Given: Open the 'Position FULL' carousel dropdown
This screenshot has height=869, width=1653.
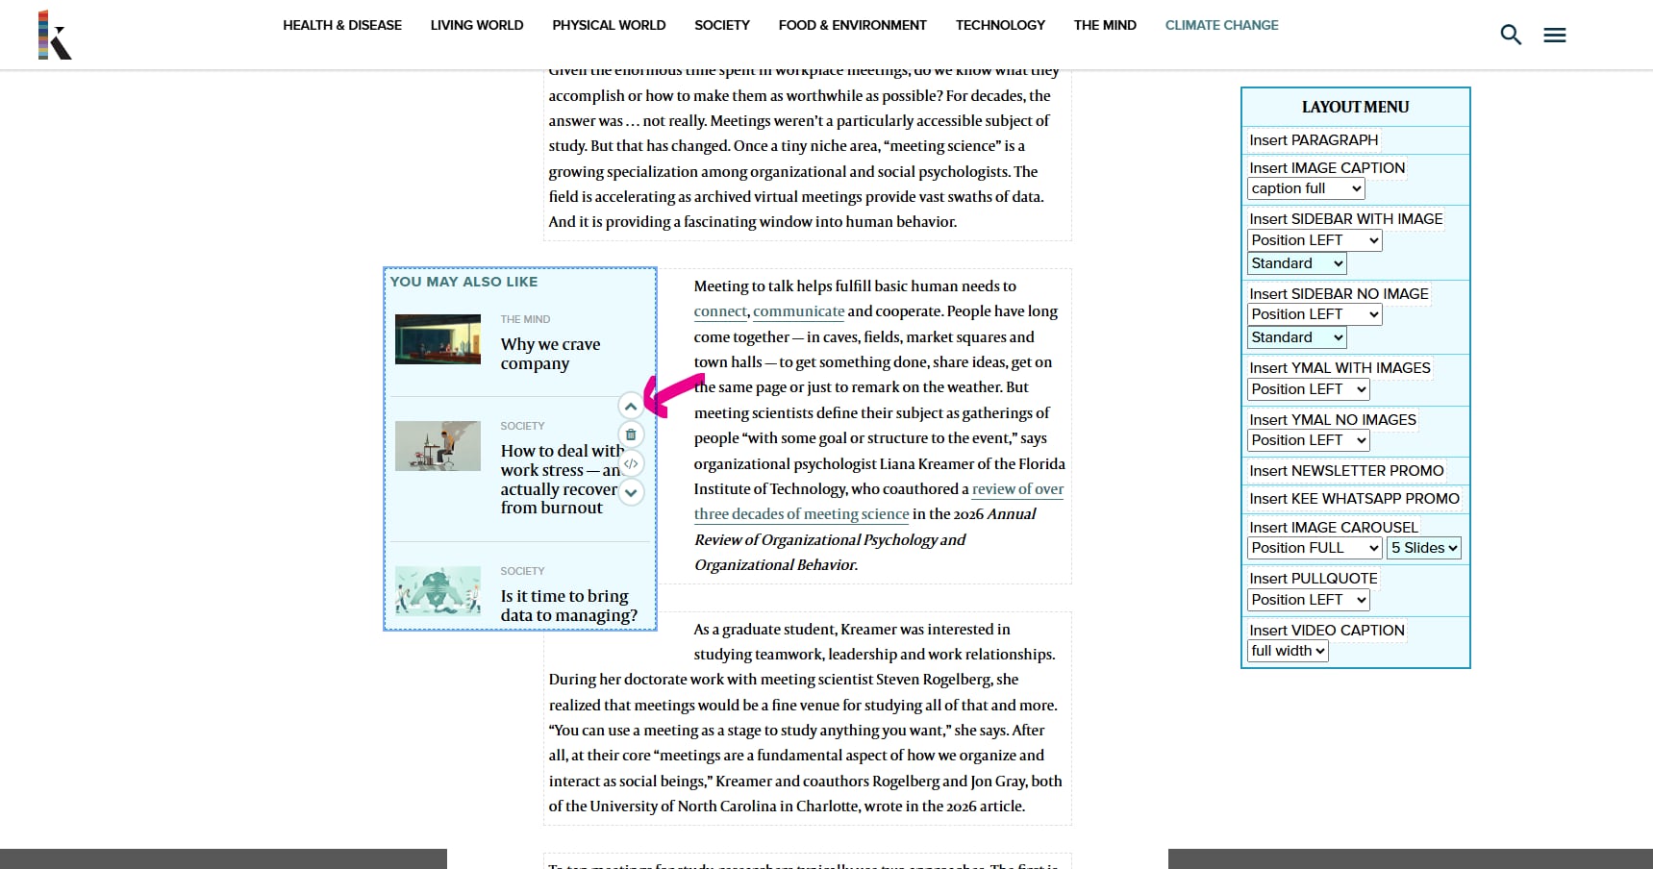Looking at the screenshot, I should pos(1315,548).
